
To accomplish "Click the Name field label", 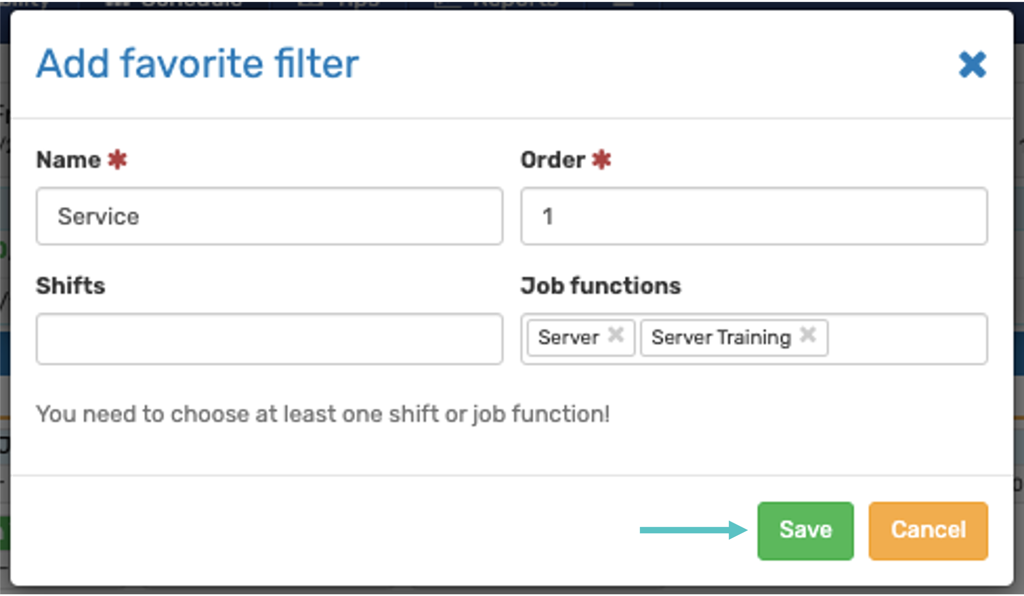I will (69, 160).
